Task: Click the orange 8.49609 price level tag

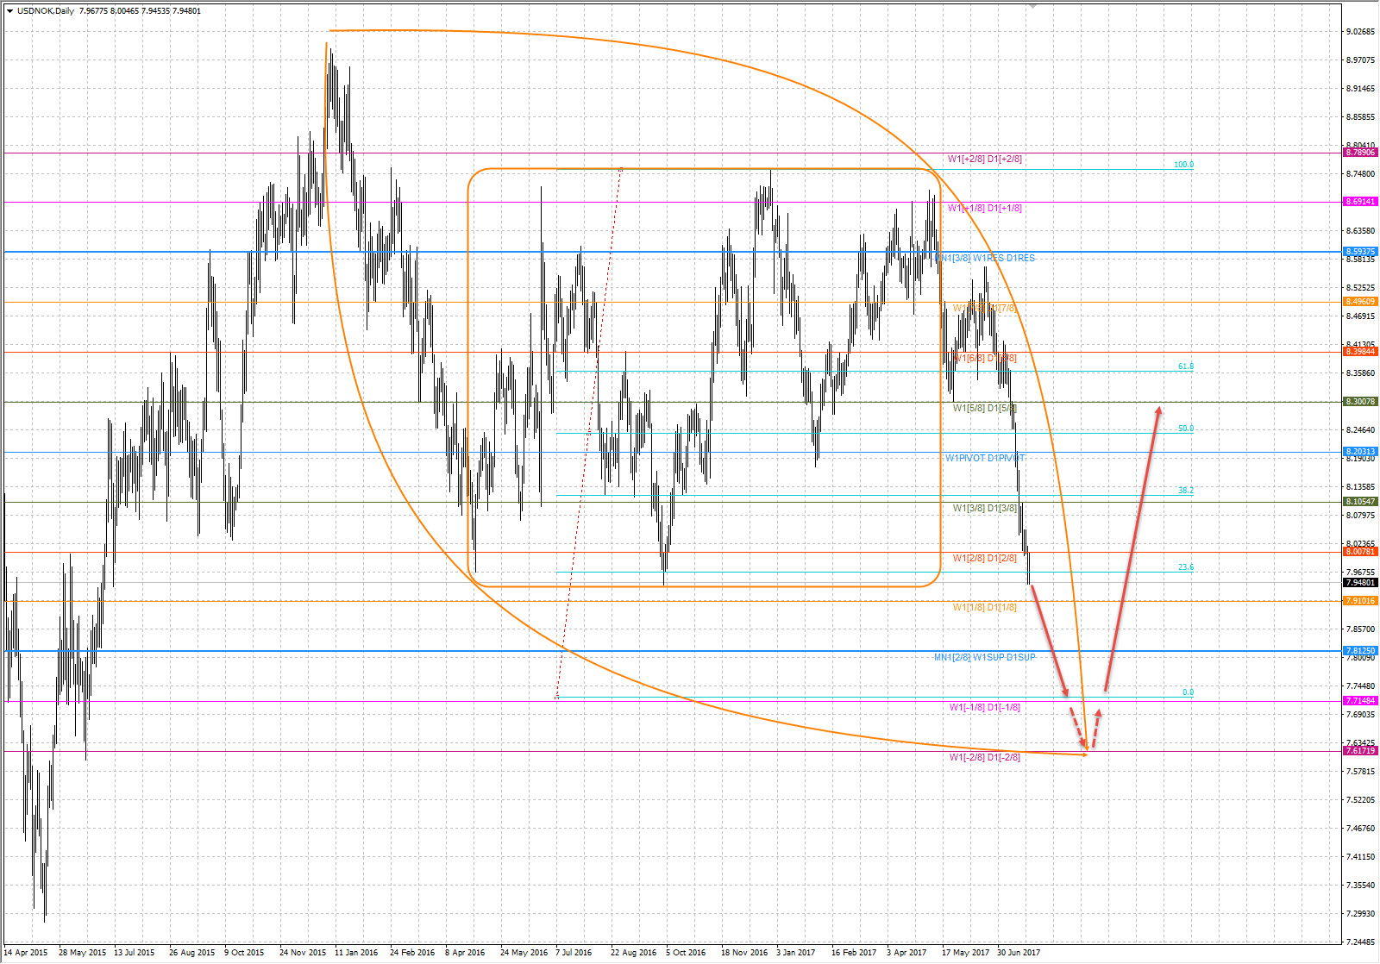Action: (x=1359, y=302)
